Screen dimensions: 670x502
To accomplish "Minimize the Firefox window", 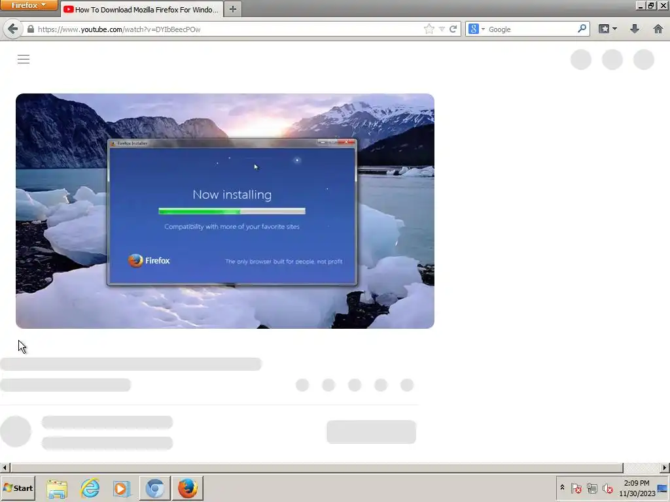I will [641, 5].
